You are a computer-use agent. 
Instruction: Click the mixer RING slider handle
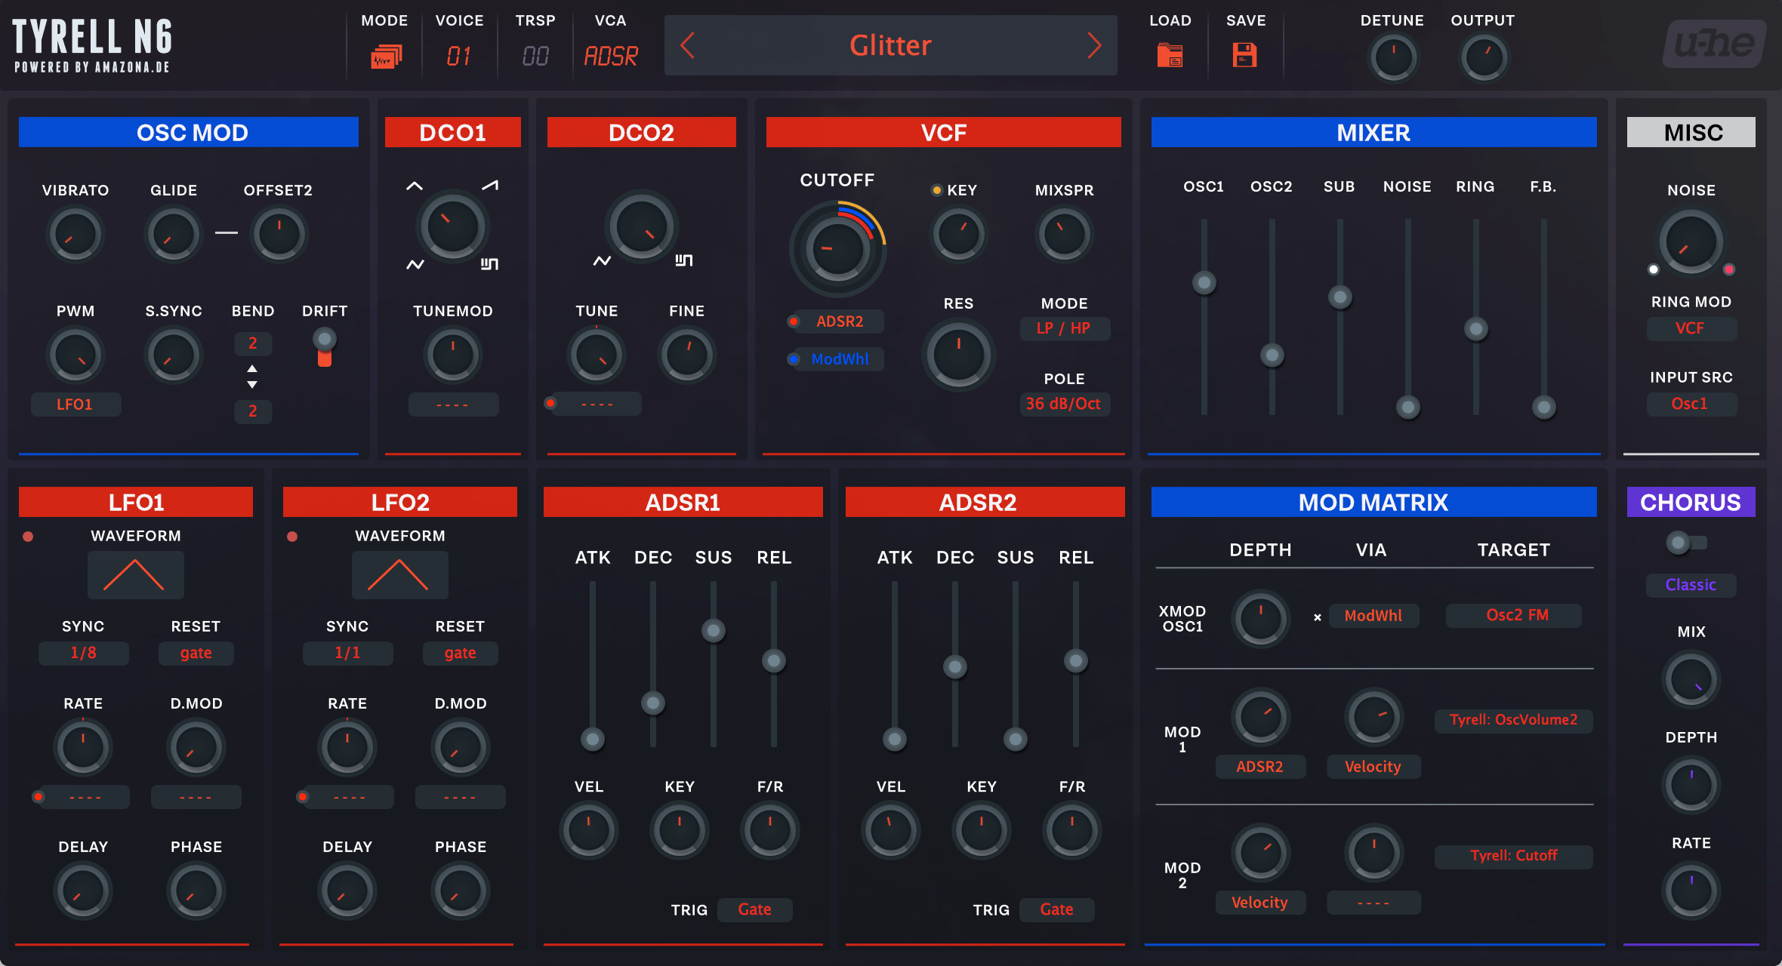click(1476, 329)
